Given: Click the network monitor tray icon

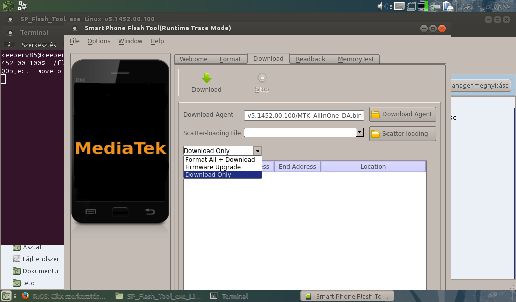Looking at the screenshot, I should (423, 6).
